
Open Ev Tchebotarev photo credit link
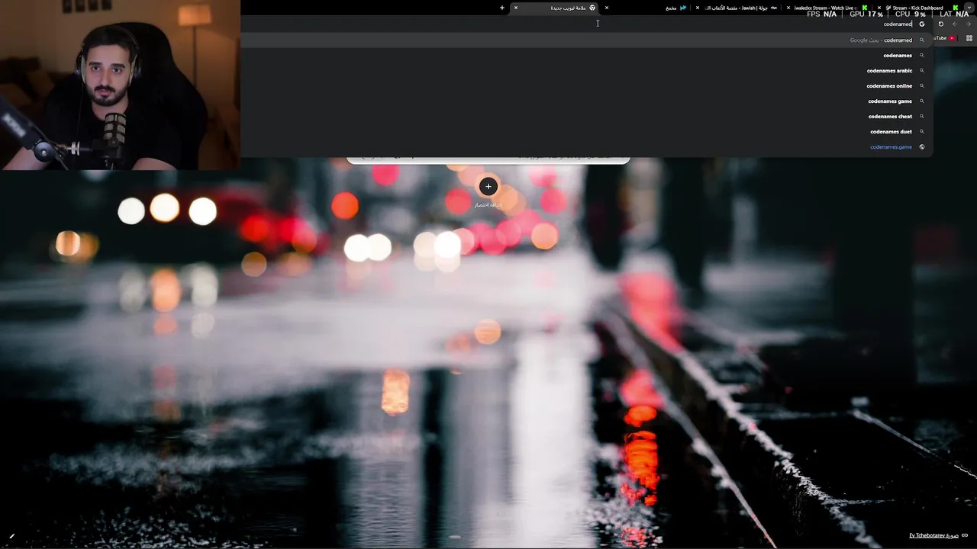tap(933, 535)
